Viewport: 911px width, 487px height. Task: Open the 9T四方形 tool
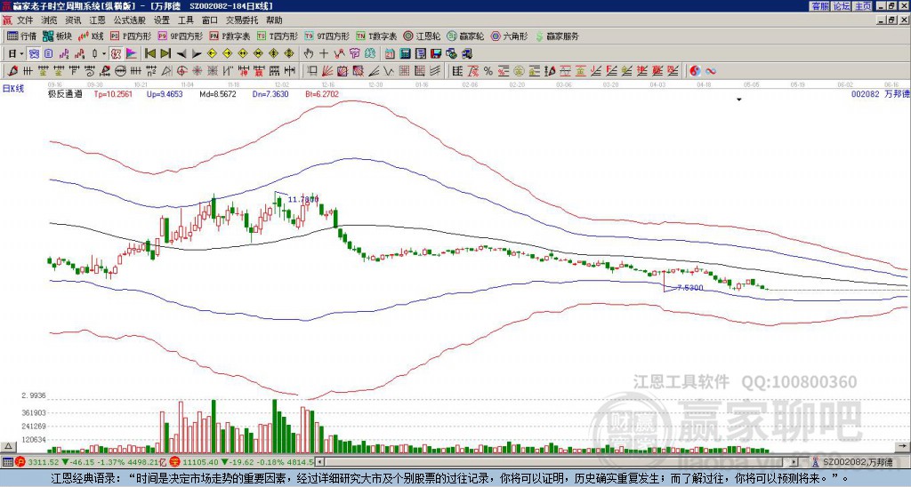point(327,36)
